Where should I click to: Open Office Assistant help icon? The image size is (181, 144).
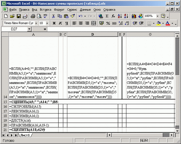click(163, 16)
